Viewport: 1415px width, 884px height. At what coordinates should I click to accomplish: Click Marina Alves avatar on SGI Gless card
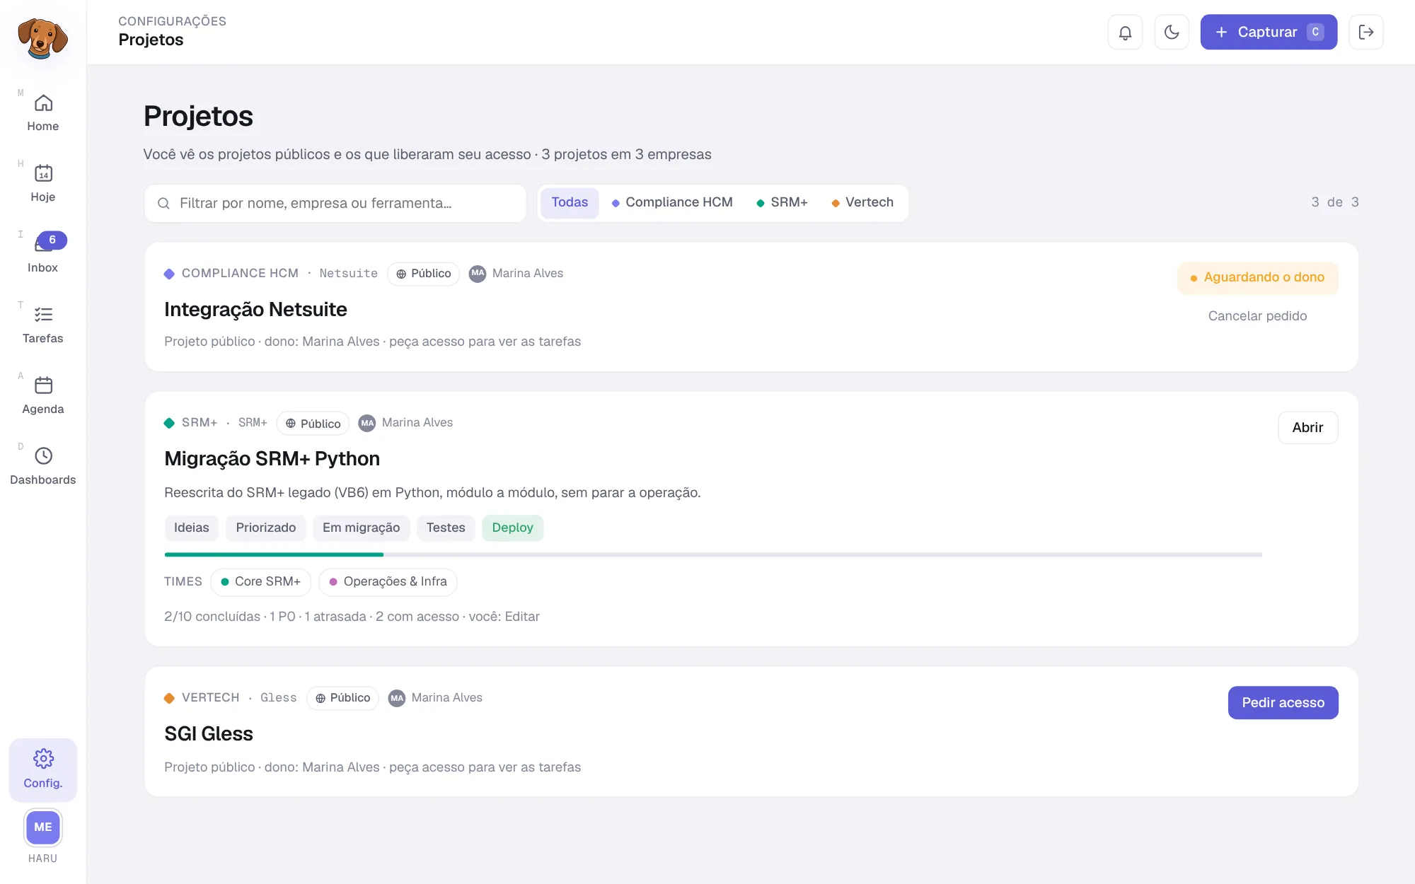pos(397,698)
